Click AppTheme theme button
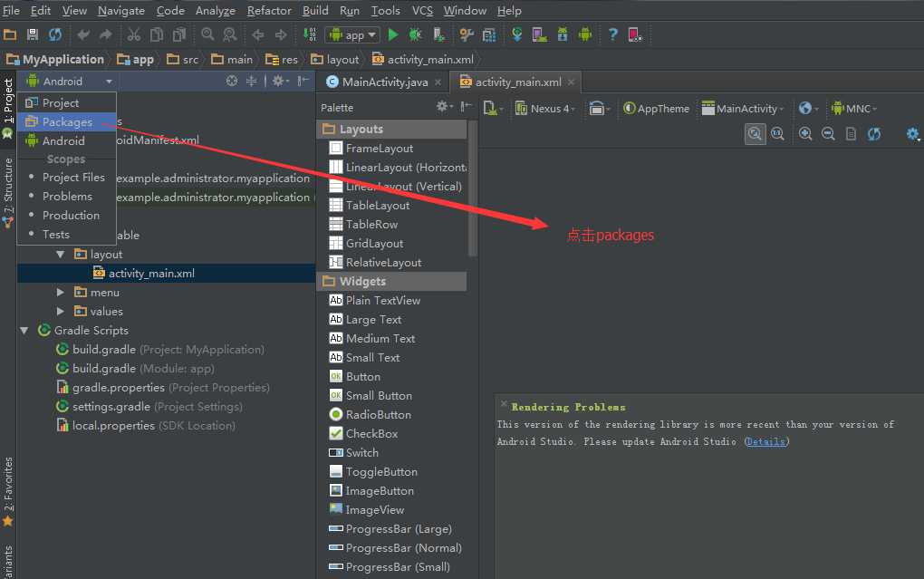Screen dimensions: 924x579 click(x=657, y=109)
